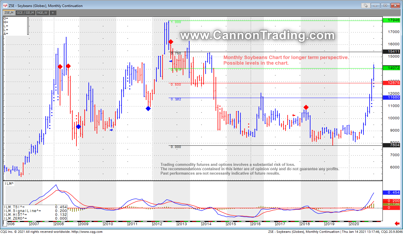Viewport: 403px width, 234px height.
Task: Click the chart link button in title bar
Action: [x=366, y=5]
